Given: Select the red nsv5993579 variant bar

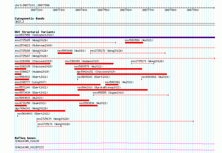Looking at the screenshot, I should pos(108,69).
